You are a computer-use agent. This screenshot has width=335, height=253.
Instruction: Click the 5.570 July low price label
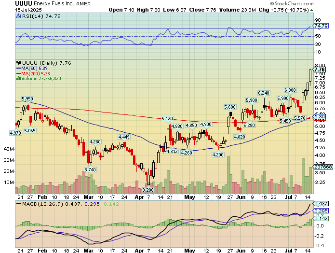click(300, 118)
